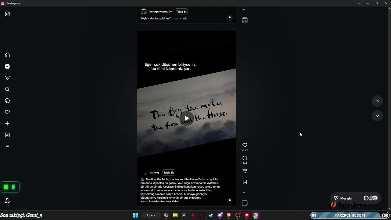Save the reel with the bookmark icon
391x220 pixels.
tap(245, 182)
